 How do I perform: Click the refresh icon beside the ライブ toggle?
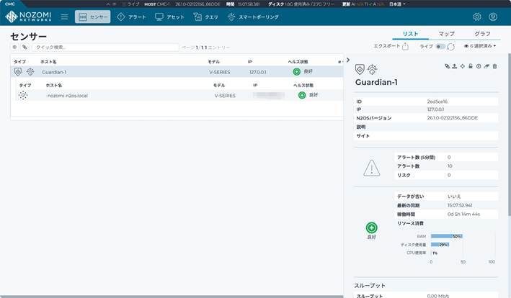[451, 46]
